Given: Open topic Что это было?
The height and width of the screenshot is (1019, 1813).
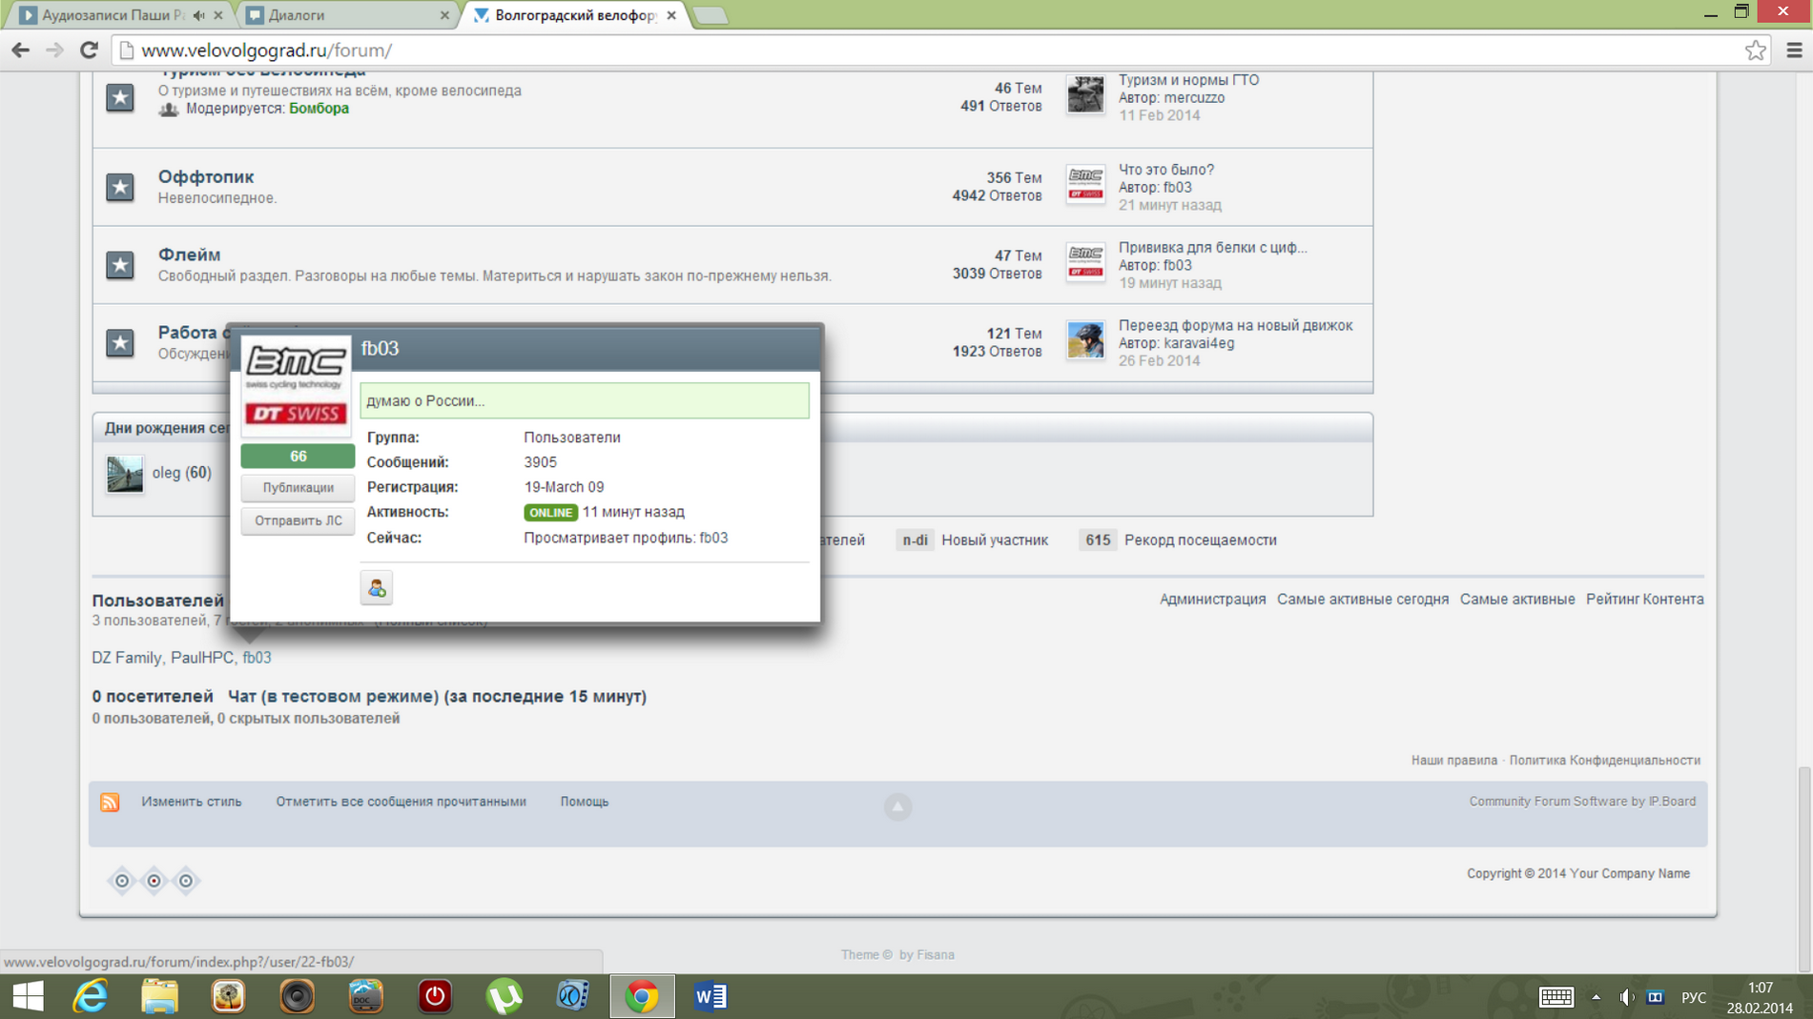Looking at the screenshot, I should tap(1165, 170).
